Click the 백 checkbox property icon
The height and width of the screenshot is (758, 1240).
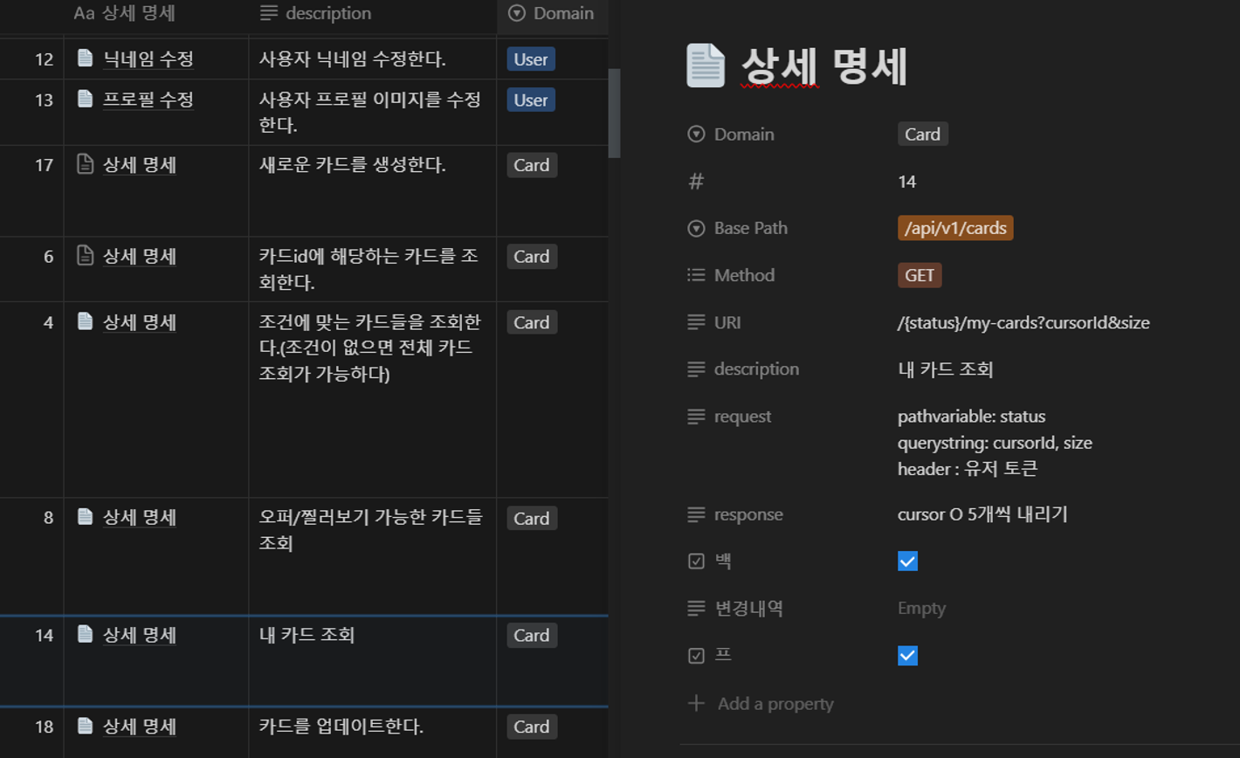click(x=696, y=562)
